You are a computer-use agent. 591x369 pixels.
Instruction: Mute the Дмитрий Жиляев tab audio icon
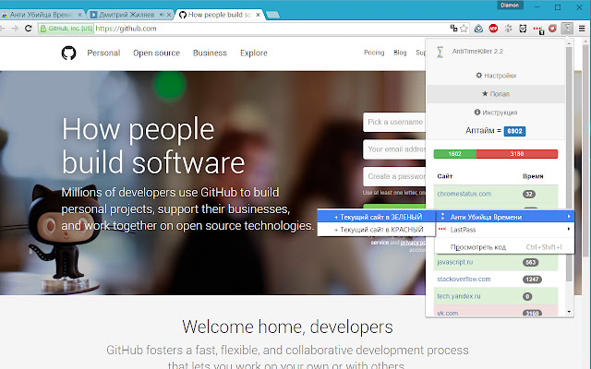click(x=162, y=15)
